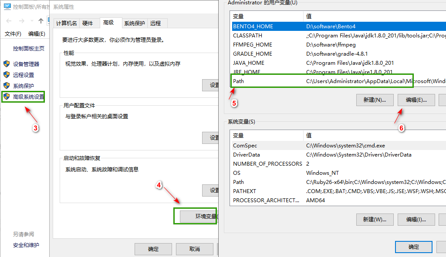Open 安全和维护 link
The image size is (446, 257).
pyautogui.click(x=26, y=245)
